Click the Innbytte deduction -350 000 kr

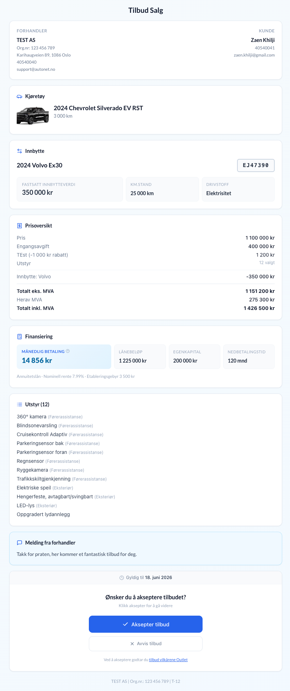(x=261, y=277)
